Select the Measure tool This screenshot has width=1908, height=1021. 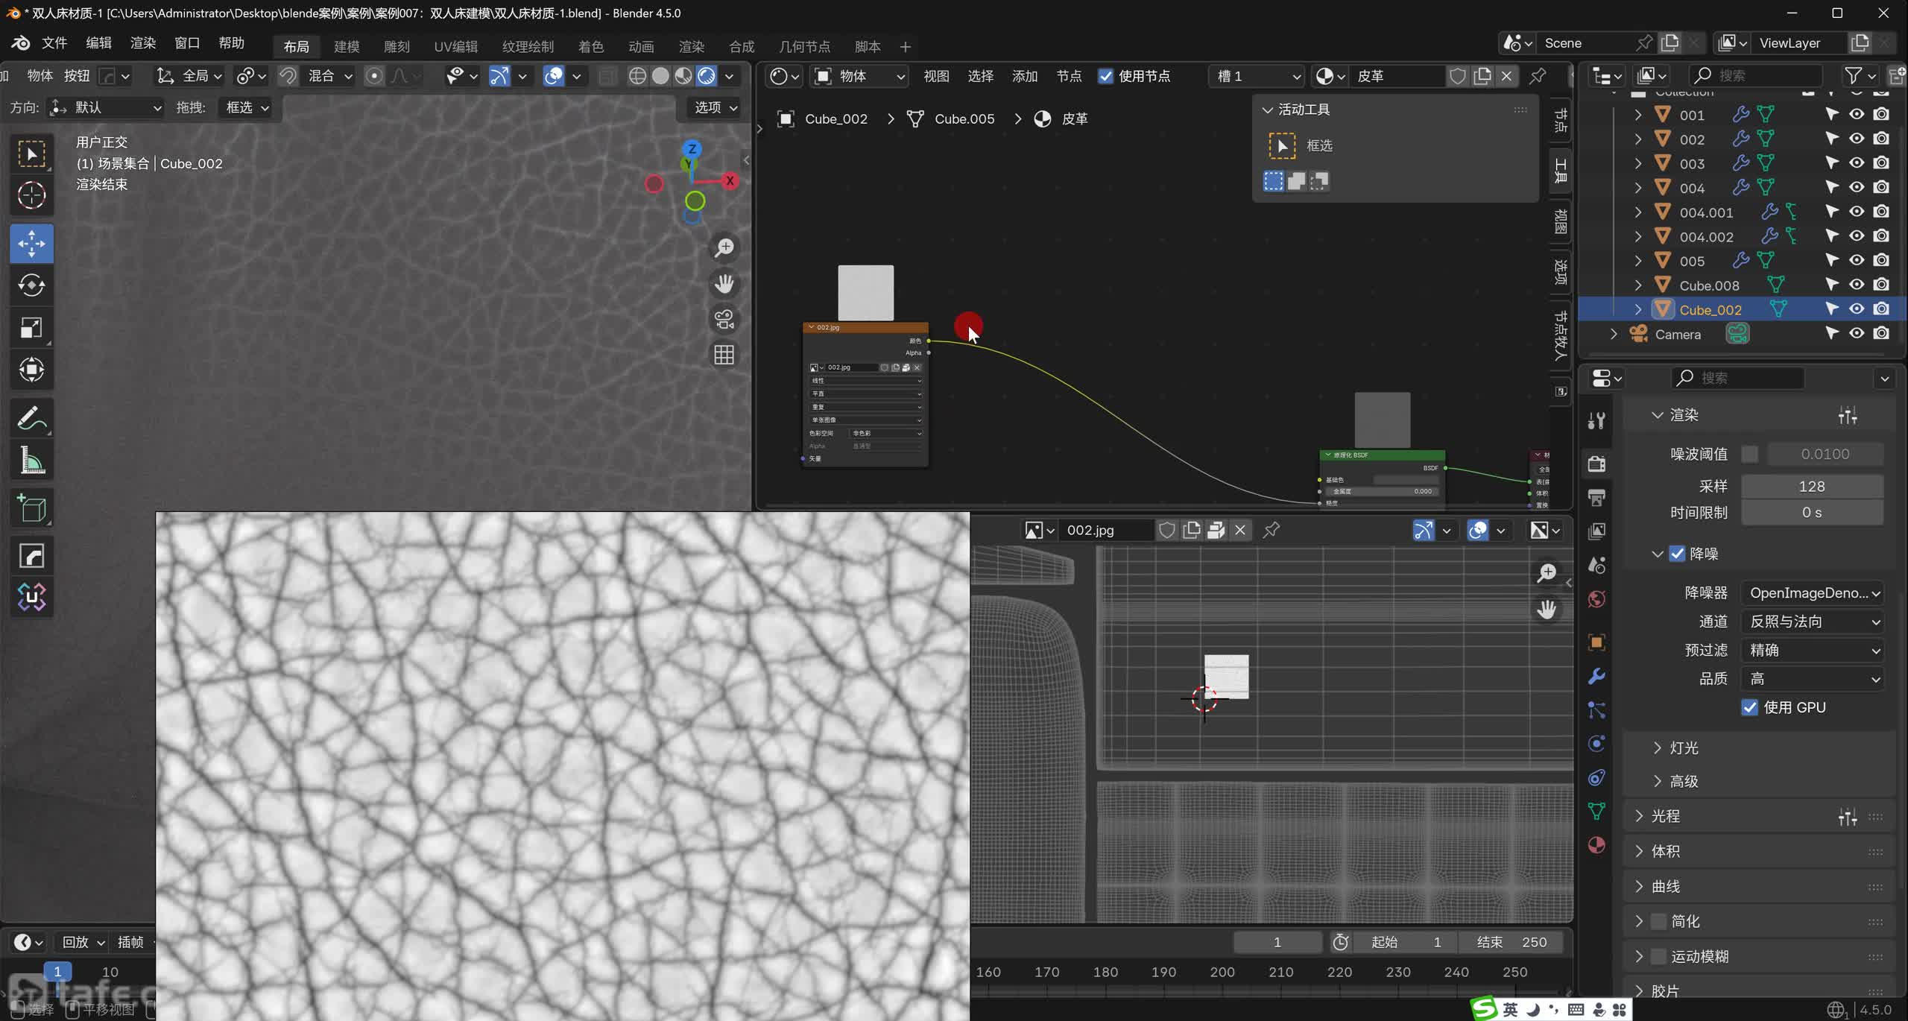point(31,461)
